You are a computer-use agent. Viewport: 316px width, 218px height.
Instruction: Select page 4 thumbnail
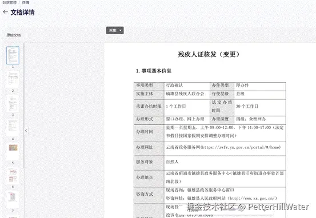pos(13,127)
